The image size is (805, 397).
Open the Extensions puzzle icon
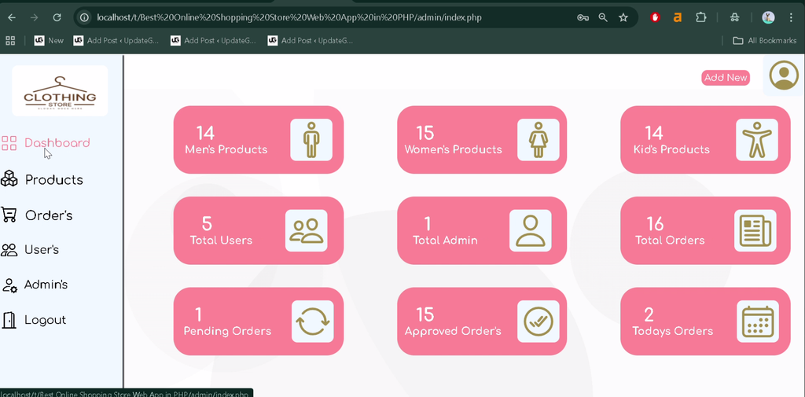coord(700,17)
